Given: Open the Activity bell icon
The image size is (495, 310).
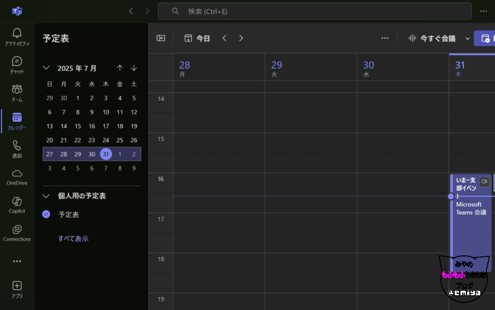Looking at the screenshot, I should click(x=17, y=33).
